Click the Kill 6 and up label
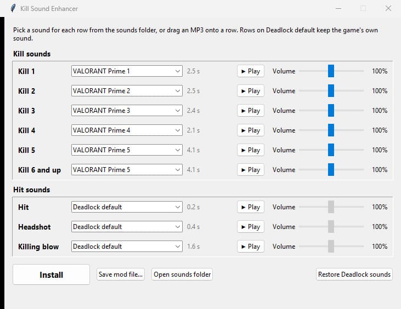Screen dimensions: 401x309 coord(39,170)
